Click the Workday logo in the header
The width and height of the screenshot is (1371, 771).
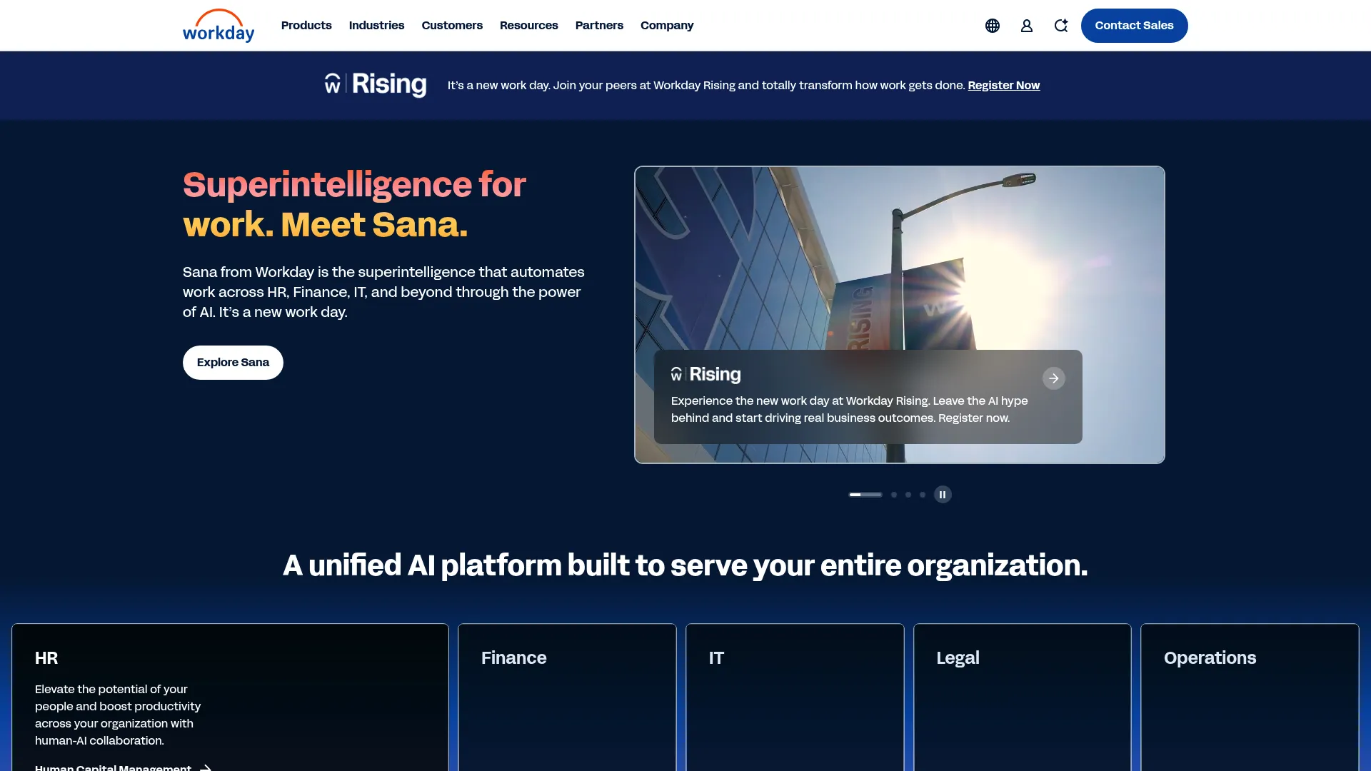[219, 26]
